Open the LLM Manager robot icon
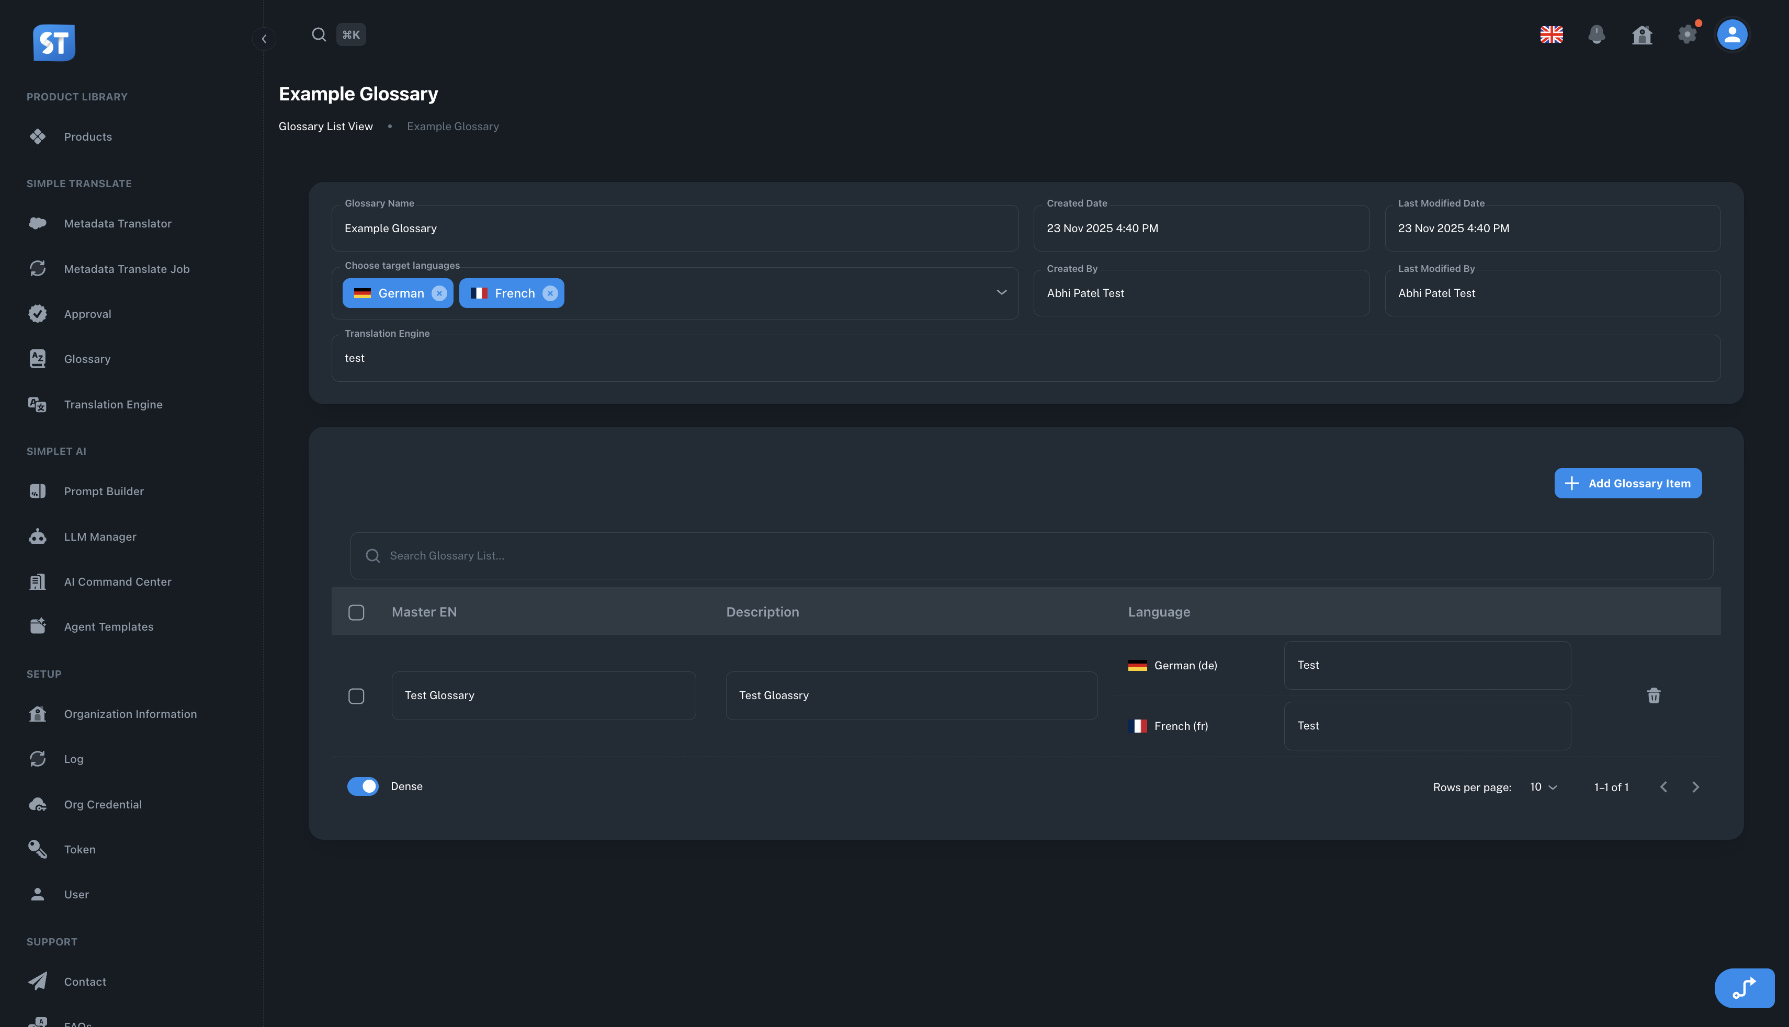Screen dimensions: 1789x1027 tap(37, 536)
